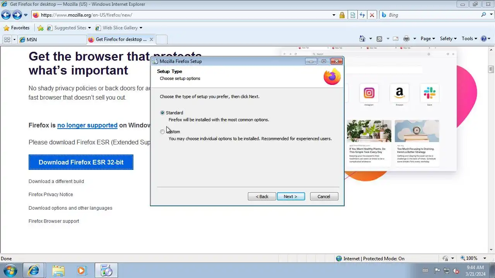Click the muted volume tray icon
Screen dimensions: 495x278
pyautogui.click(x=456, y=271)
